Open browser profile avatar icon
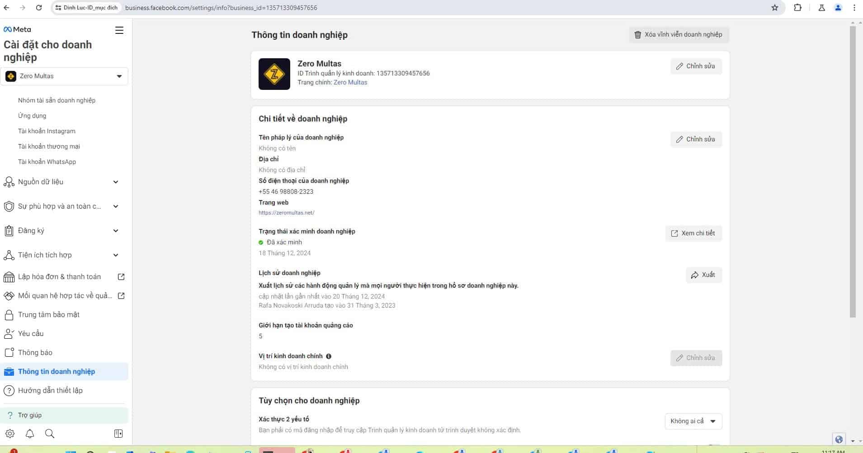The height and width of the screenshot is (453, 863). point(838,8)
